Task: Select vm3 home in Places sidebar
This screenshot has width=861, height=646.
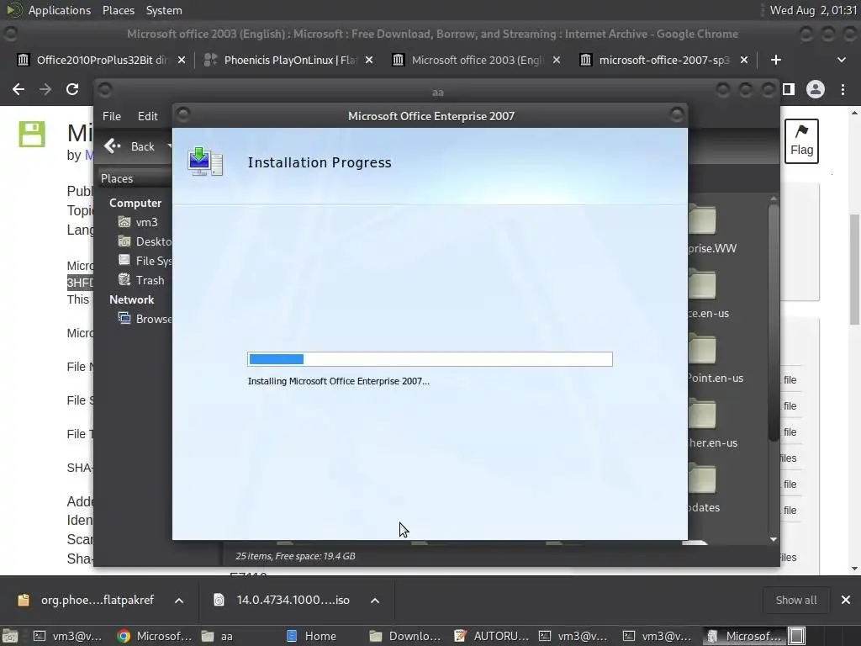Action: 139,222
